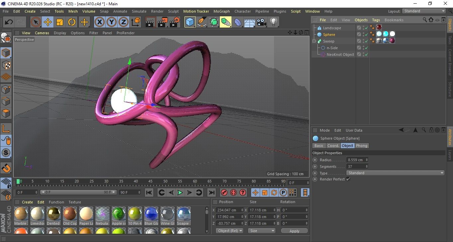
Task: Click the Camera object icon
Action: point(261,22)
